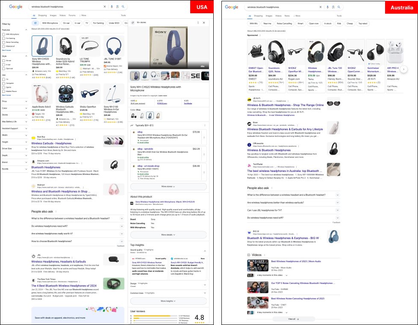418x325 pixels.
Task: Click the Google Lens camera icon in USA window
Action: tap(117, 7)
